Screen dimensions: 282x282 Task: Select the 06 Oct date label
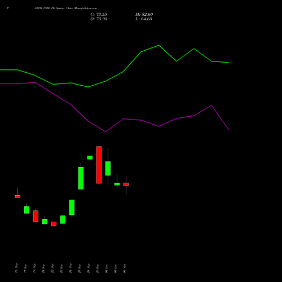point(125,268)
